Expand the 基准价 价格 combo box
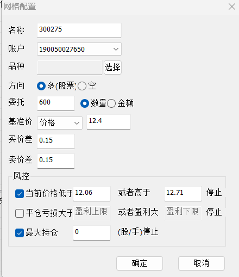This screenshot has width=239, height=277. pyautogui.click(x=60, y=123)
